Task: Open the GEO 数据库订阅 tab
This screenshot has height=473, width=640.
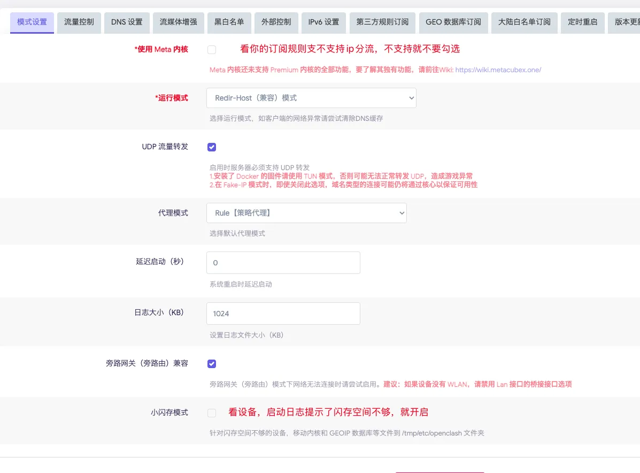Action: [x=453, y=22]
